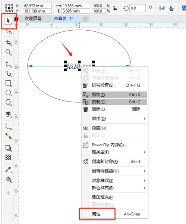Select the Polygon tool
Screen dimensions: 186x224
(8, 102)
